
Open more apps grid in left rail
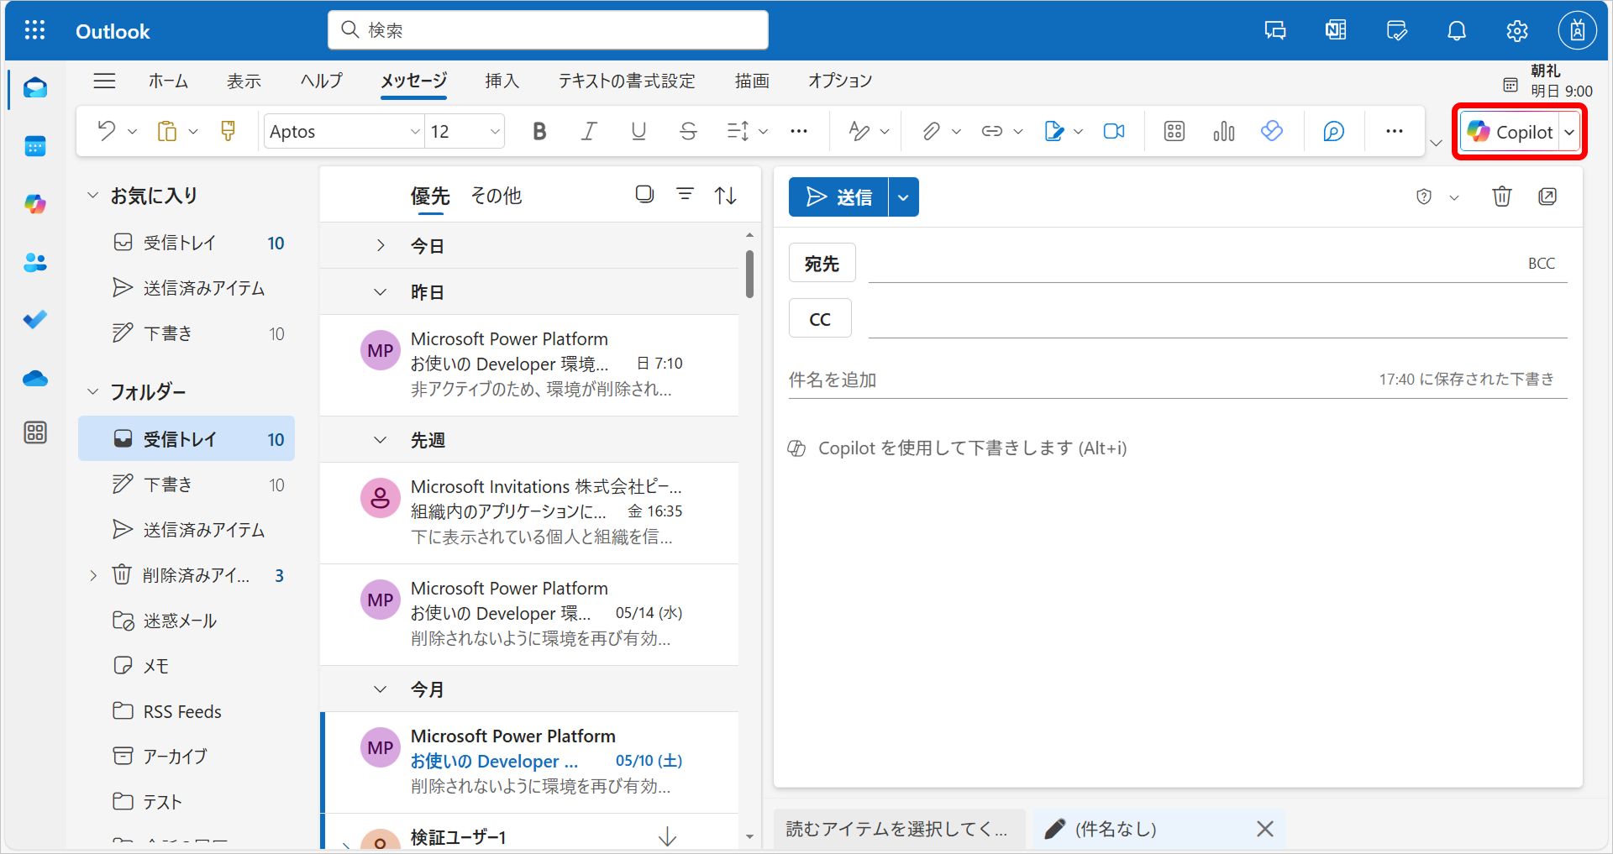point(35,432)
